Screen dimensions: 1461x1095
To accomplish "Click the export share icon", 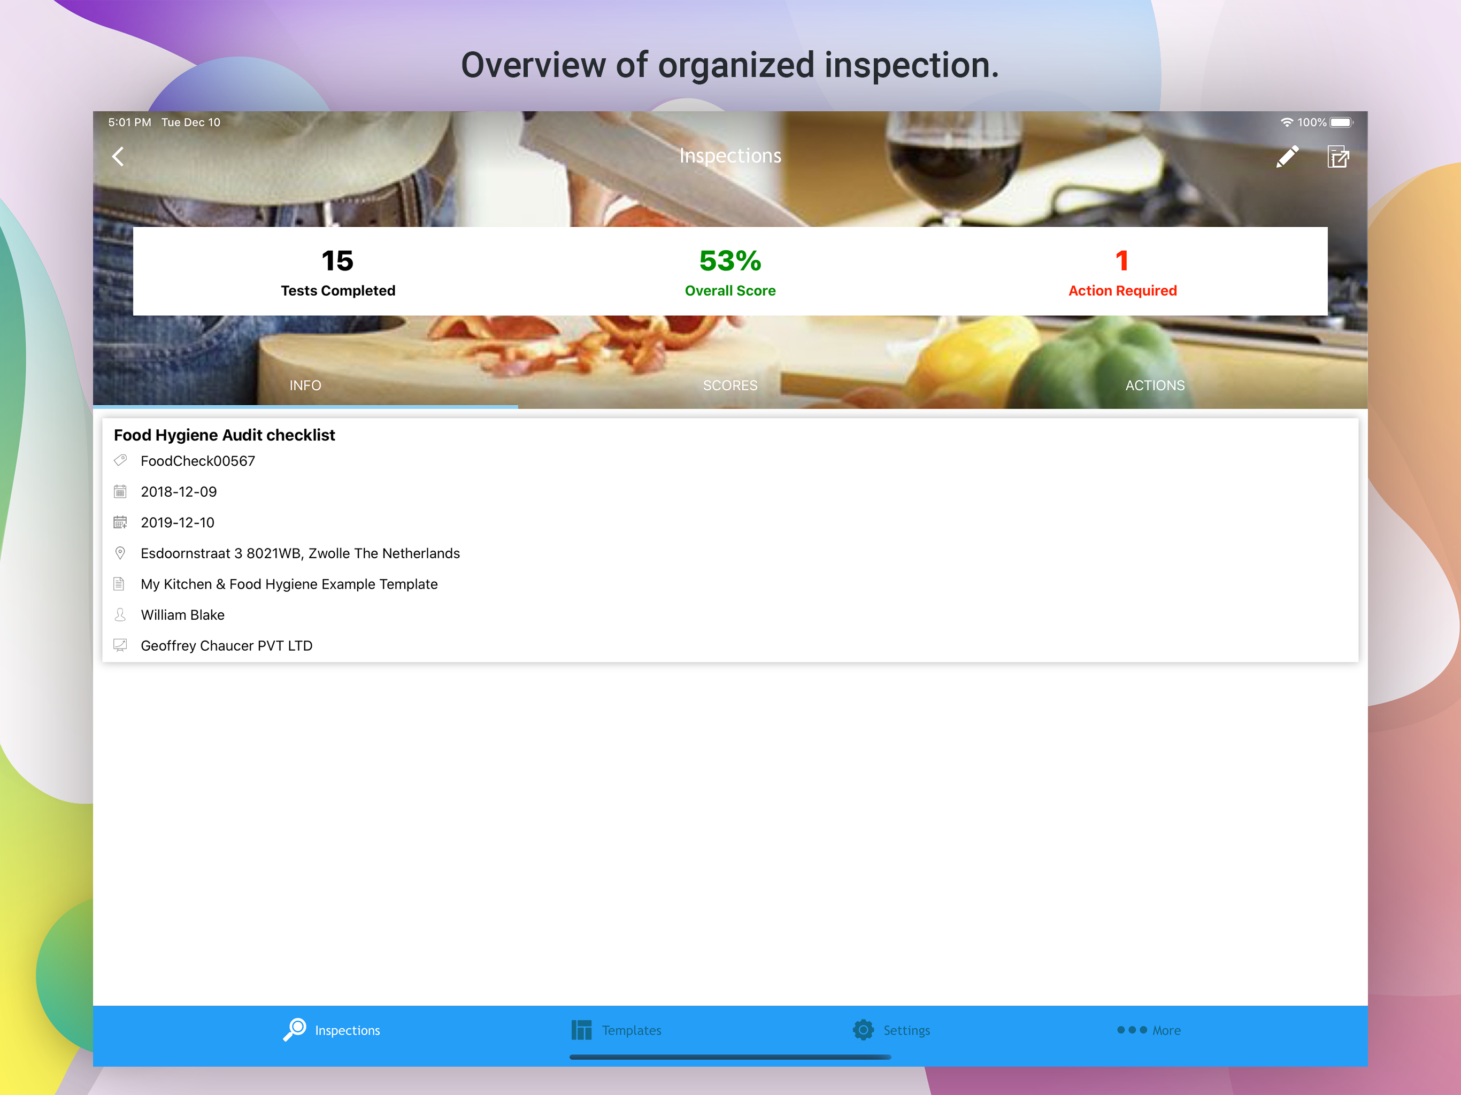I will (1337, 157).
